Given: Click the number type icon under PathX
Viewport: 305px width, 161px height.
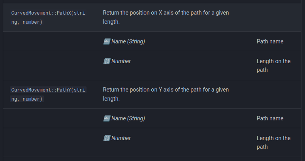Looking at the screenshot, I should pos(106,61).
